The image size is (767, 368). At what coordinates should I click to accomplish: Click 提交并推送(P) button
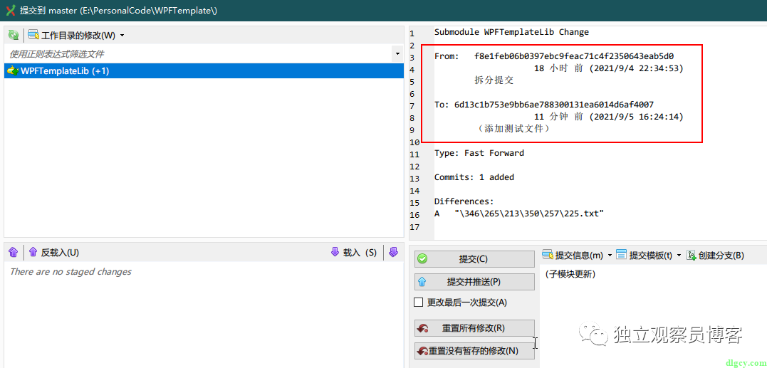coord(474,282)
